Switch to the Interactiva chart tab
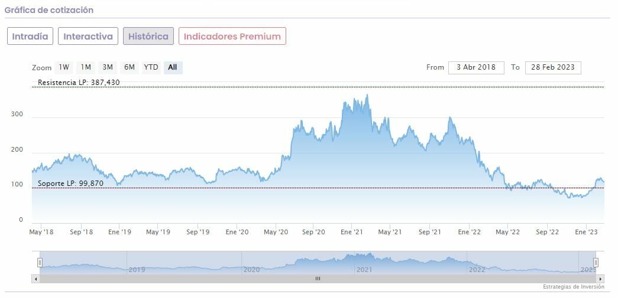The image size is (618, 298). coord(88,37)
